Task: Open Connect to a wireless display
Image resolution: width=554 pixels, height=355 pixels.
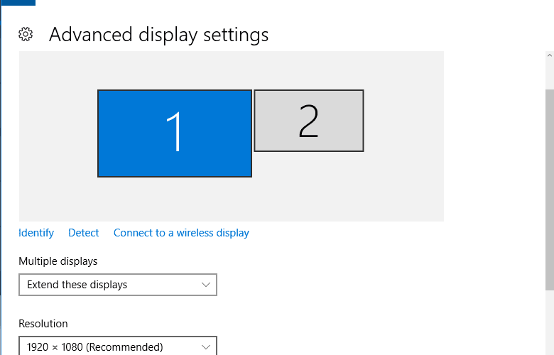Action: [x=181, y=233]
